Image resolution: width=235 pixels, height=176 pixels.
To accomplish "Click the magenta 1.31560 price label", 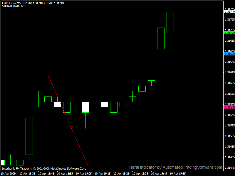I will tap(229, 107).
